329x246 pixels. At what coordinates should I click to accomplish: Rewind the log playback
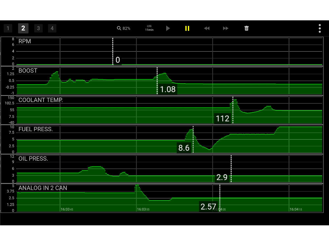click(x=207, y=29)
